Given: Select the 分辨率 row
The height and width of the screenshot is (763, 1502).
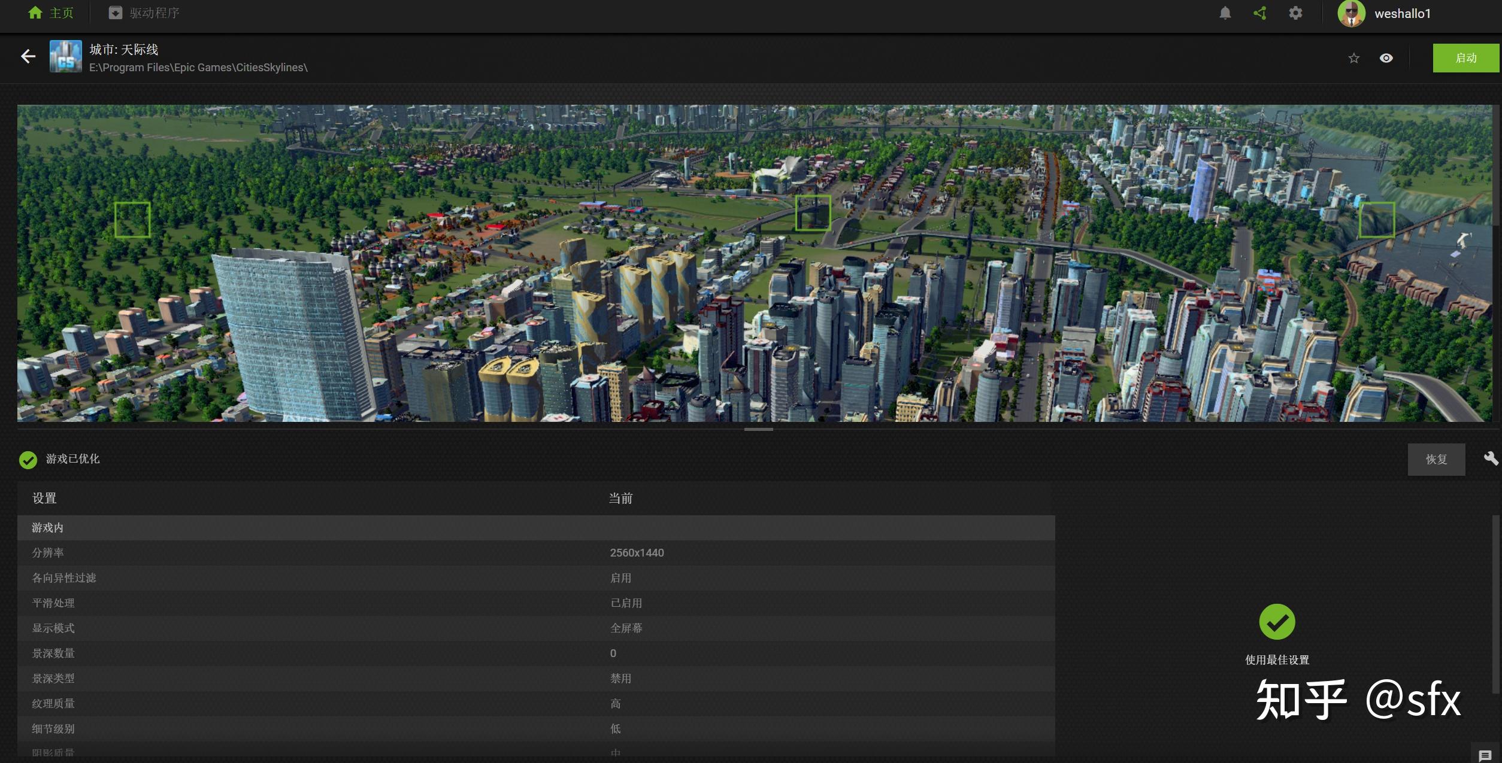Looking at the screenshot, I should (536, 553).
